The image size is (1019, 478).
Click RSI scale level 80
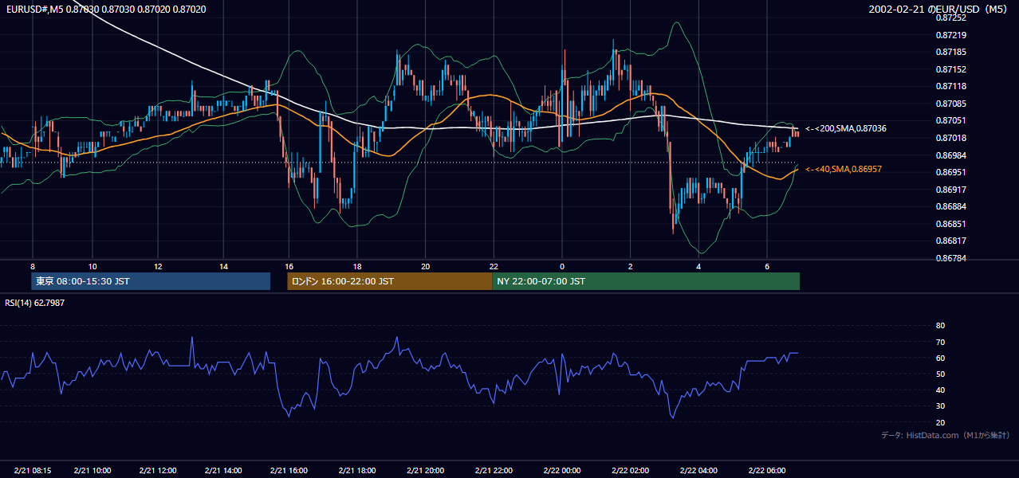pos(940,326)
